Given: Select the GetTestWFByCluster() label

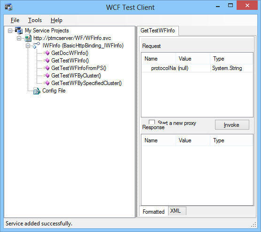Looking at the screenshot, I should pyautogui.click(x=76, y=76).
